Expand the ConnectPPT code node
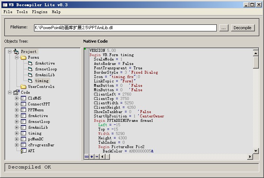 point(16,104)
